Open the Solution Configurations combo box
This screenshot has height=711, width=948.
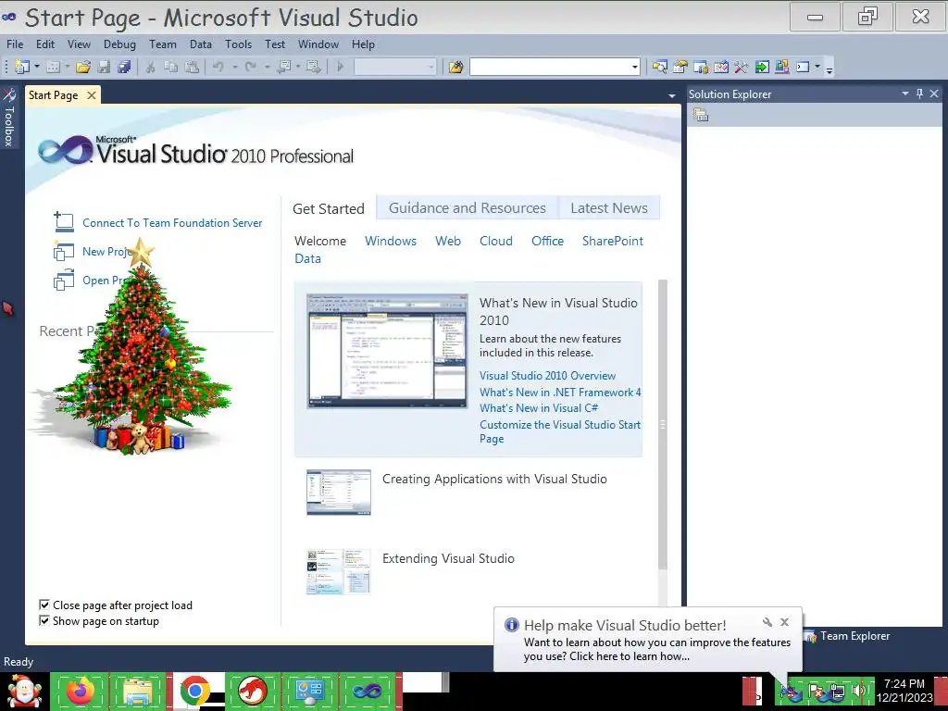(394, 67)
